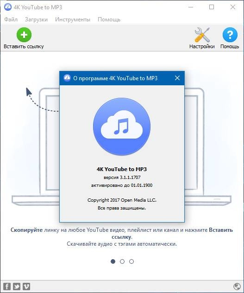244x293 pixels.
Task: Click the text активировано до 01.01.1900
Action: (x=122, y=185)
